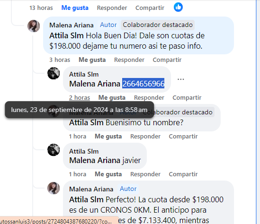Click the 'Colaborador destacado' badge on the top comment
This screenshot has height=224, width=260.
pyautogui.click(x=158, y=25)
